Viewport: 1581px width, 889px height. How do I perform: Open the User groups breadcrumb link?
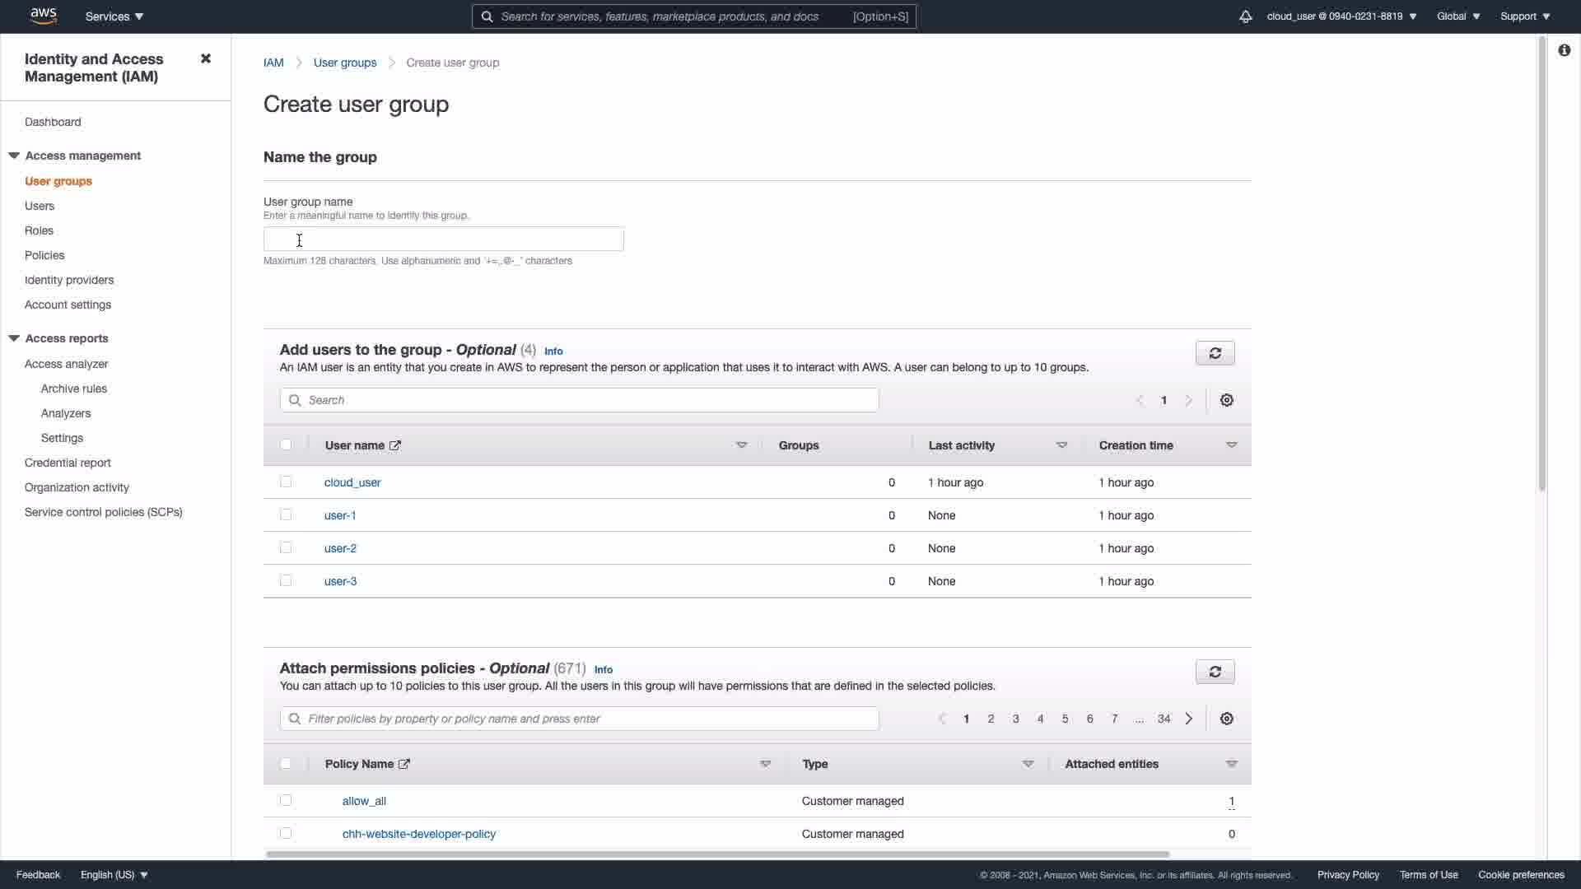point(344,63)
